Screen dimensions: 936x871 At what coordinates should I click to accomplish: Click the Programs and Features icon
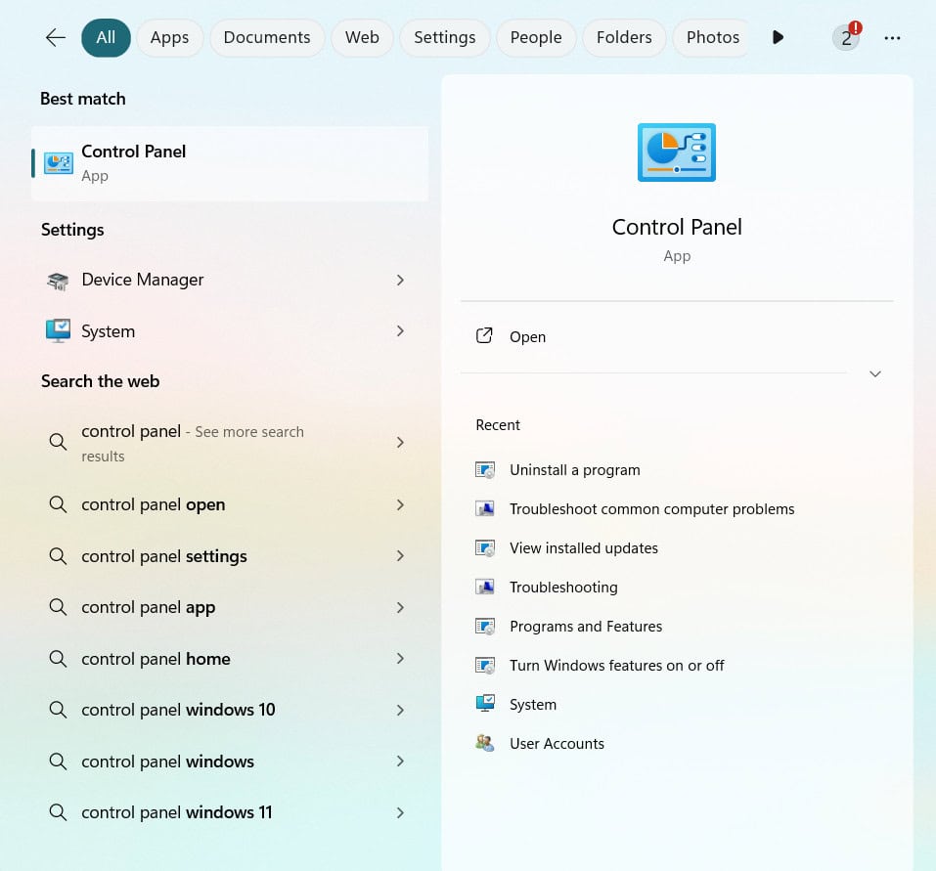(485, 627)
